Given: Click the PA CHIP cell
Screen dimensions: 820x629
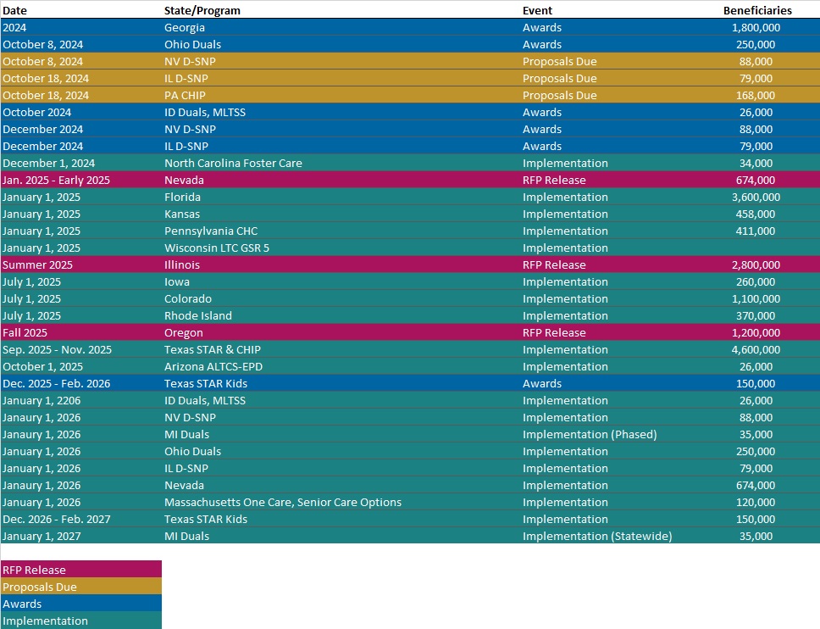Looking at the screenshot, I should pyautogui.click(x=185, y=95).
